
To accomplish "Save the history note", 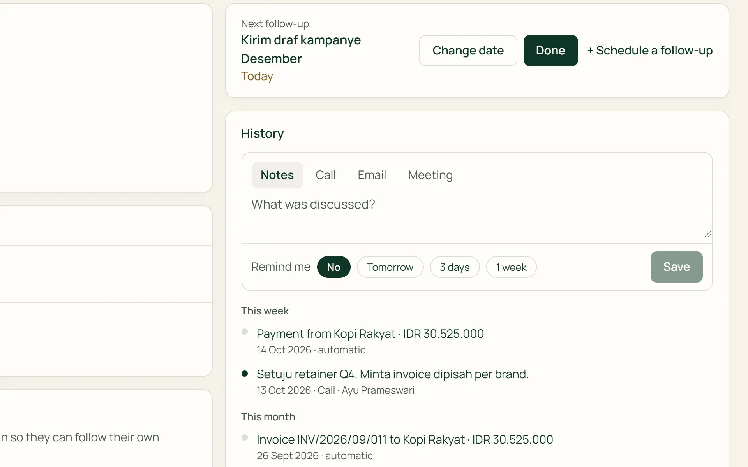I will point(676,267).
